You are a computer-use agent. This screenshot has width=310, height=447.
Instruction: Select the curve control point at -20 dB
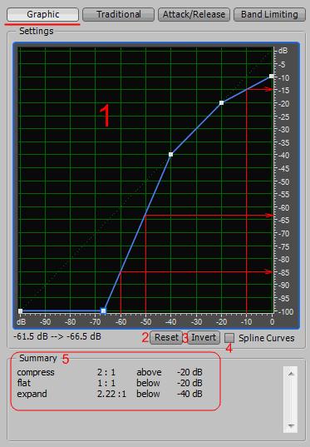pyautogui.click(x=221, y=102)
